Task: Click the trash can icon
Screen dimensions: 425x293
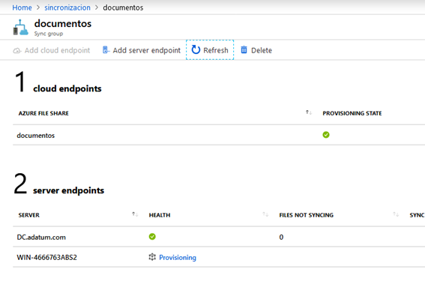Action: point(244,50)
